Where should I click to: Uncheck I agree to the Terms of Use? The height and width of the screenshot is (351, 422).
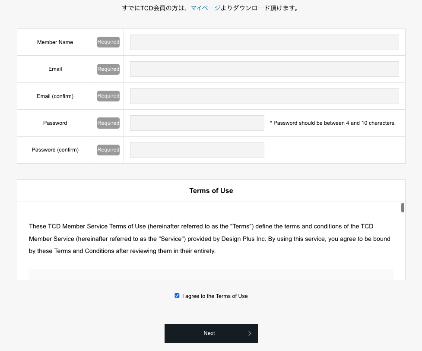click(x=177, y=296)
